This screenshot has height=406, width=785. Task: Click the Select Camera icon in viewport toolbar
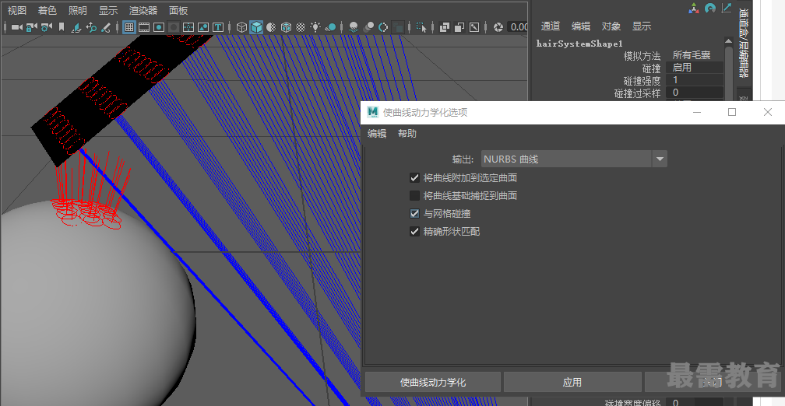(16, 27)
